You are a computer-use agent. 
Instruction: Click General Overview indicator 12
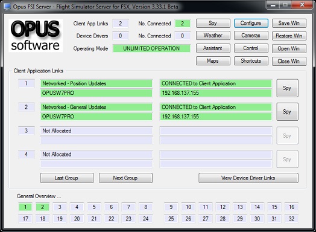pos(223,207)
